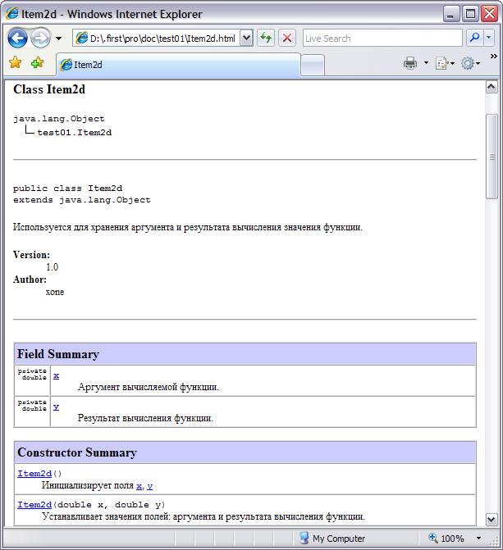Click the version value '1.0'
Viewport: 503px width, 550px height.
pyautogui.click(x=52, y=267)
